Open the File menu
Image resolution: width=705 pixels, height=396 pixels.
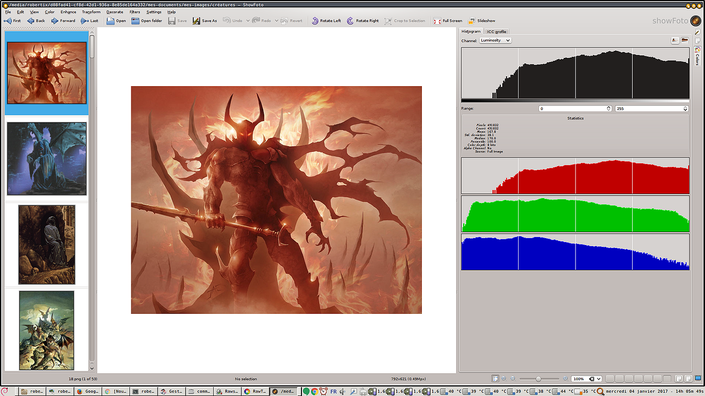coord(8,12)
